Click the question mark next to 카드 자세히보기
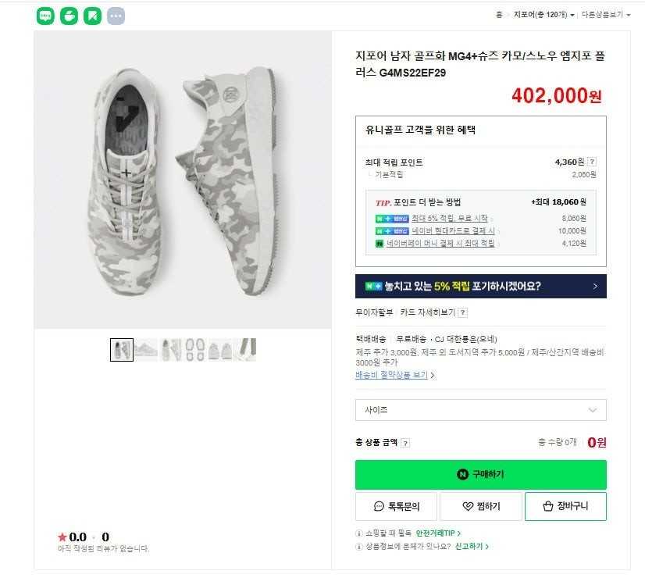This screenshot has height=585, width=645. [463, 312]
